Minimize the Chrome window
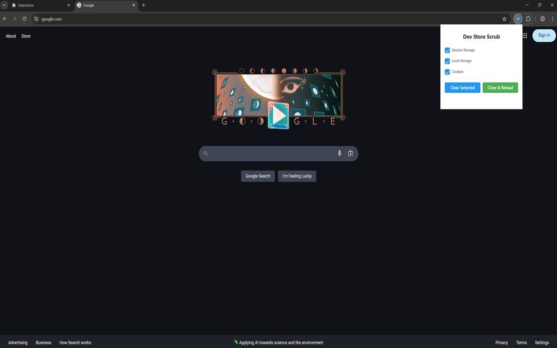The width and height of the screenshot is (557, 348). [527, 5]
